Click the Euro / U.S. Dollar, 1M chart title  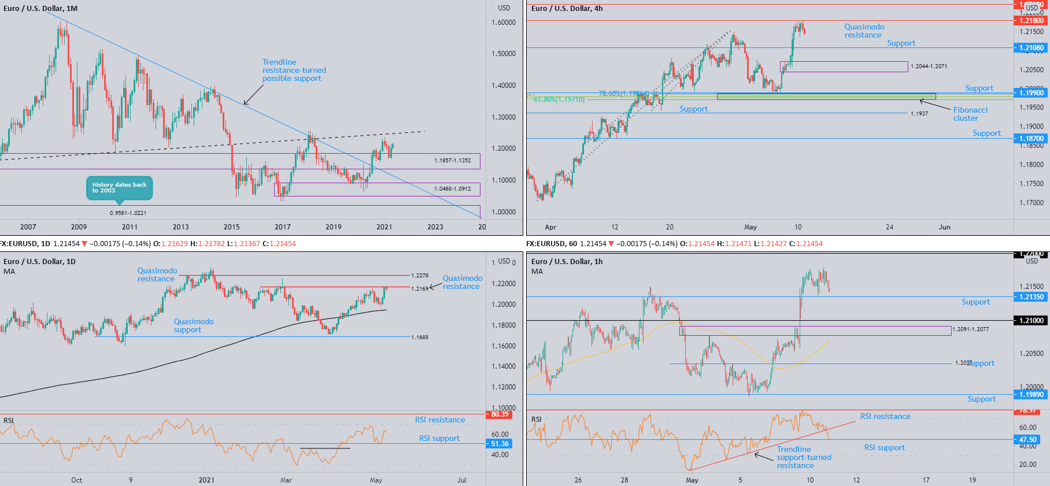[x=40, y=9]
